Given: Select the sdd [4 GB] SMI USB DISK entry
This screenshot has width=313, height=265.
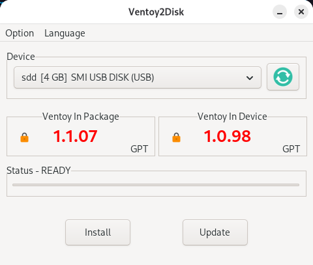Looking at the screenshot, I should (138, 77).
